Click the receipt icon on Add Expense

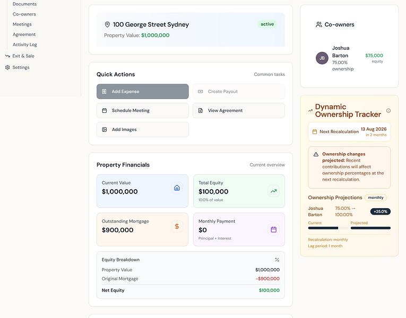tap(104, 92)
